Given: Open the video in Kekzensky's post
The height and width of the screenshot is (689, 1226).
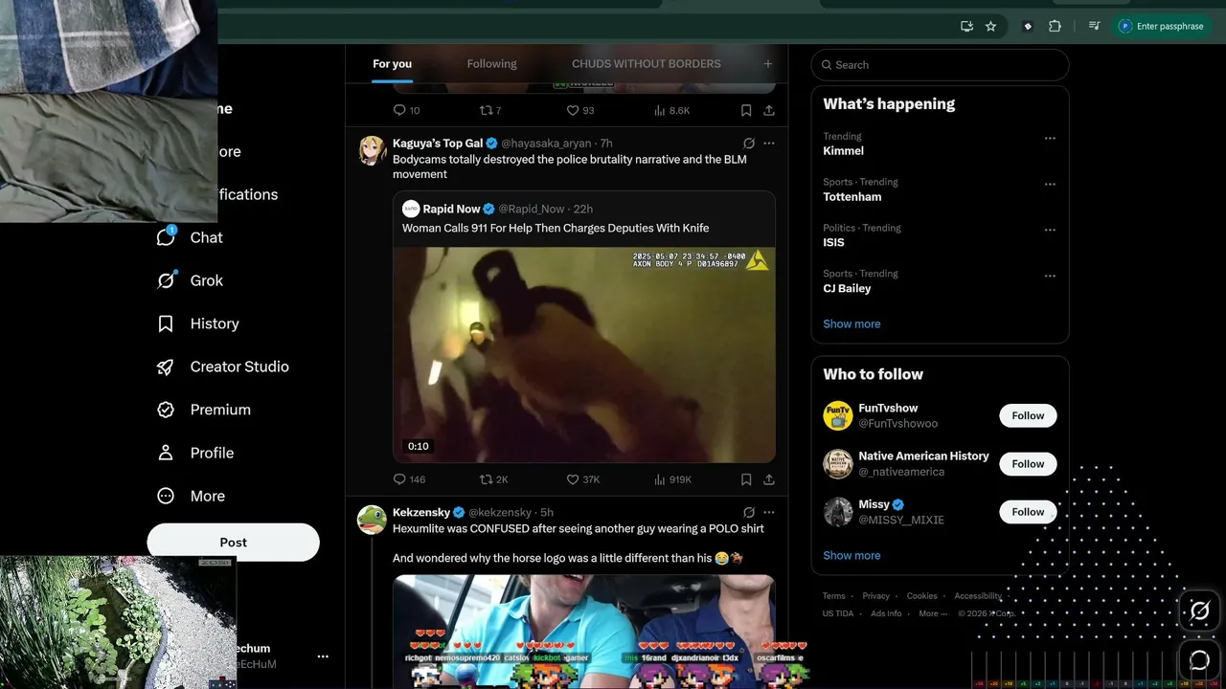Looking at the screenshot, I should tap(584, 632).
